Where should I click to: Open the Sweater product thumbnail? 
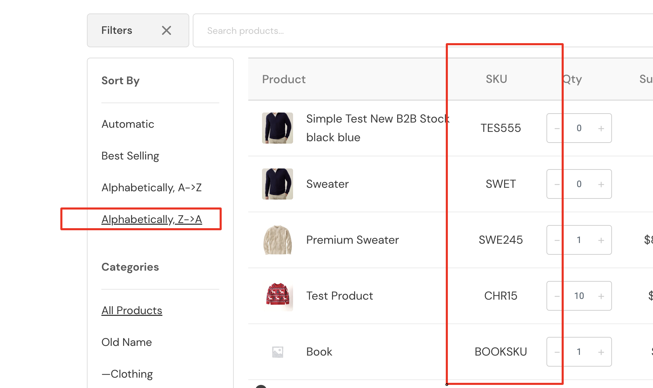coord(278,184)
